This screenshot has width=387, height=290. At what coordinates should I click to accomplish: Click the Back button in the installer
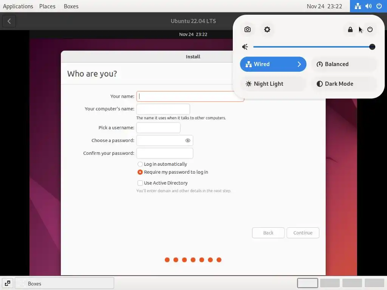click(268, 233)
